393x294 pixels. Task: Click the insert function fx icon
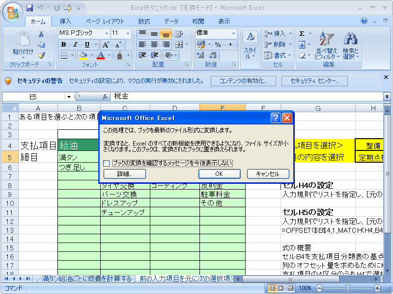click(105, 97)
